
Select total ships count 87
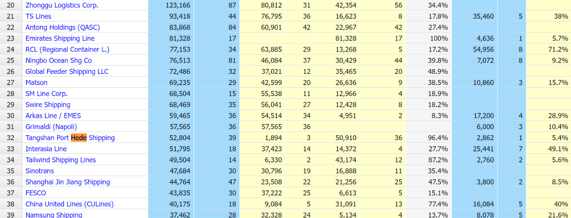232,5
